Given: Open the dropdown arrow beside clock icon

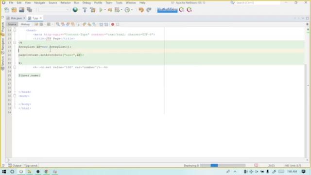Looking at the screenshot, I should click(132, 10).
